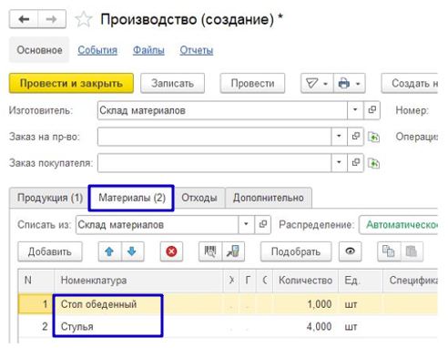This screenshot has width=448, height=348.
Task: Click the Добавить button
Action: tap(50, 251)
